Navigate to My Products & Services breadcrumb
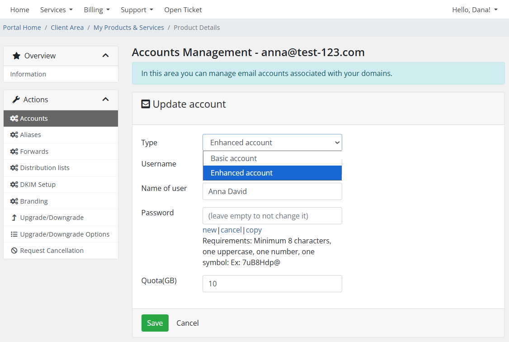This screenshot has height=342, width=509. pos(128,28)
